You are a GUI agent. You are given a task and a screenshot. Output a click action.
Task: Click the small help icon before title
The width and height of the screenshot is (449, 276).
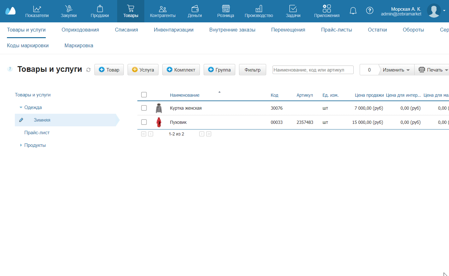pyautogui.click(x=10, y=69)
